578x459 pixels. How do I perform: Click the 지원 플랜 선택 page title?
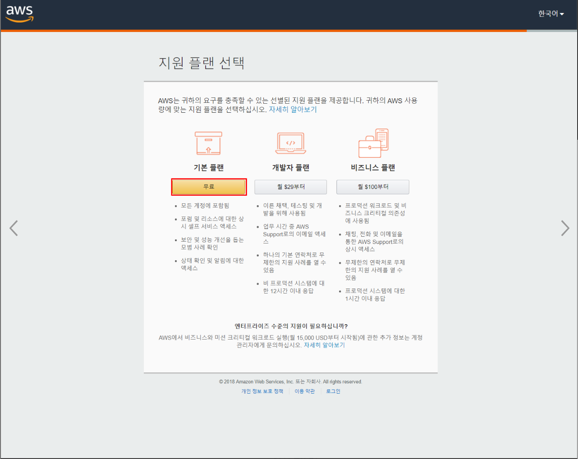point(202,63)
